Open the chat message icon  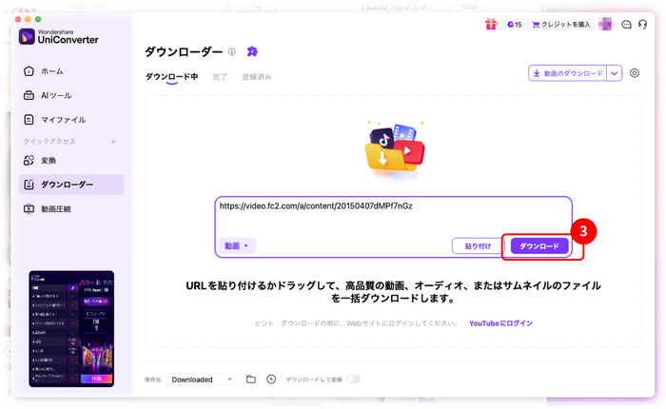626,25
